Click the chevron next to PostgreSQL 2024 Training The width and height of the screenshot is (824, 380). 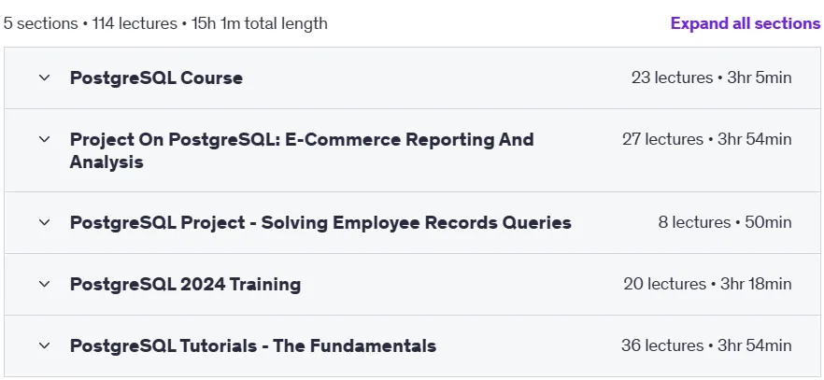point(45,284)
